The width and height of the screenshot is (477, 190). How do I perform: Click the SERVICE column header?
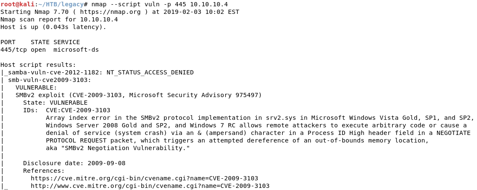pyautogui.click(x=67, y=42)
